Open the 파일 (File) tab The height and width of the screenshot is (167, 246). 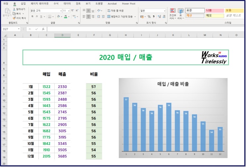click(x=6, y=3)
